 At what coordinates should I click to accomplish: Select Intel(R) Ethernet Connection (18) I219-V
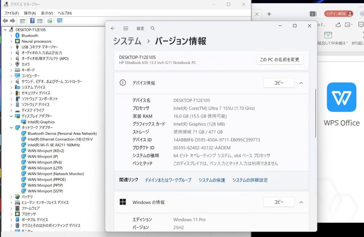point(60,139)
